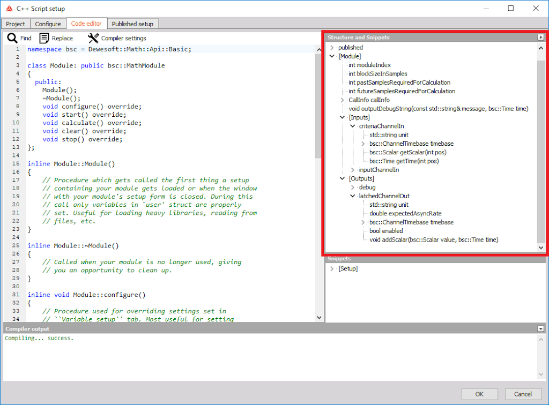Click Structure and Snippets panel collapse icon
The height and width of the screenshot is (405, 549).
[x=541, y=37]
